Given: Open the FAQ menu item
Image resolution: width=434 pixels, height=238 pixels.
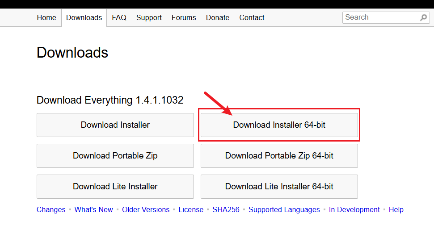Looking at the screenshot, I should [x=119, y=18].
